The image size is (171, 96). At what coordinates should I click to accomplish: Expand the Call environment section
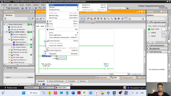coord(148,45)
